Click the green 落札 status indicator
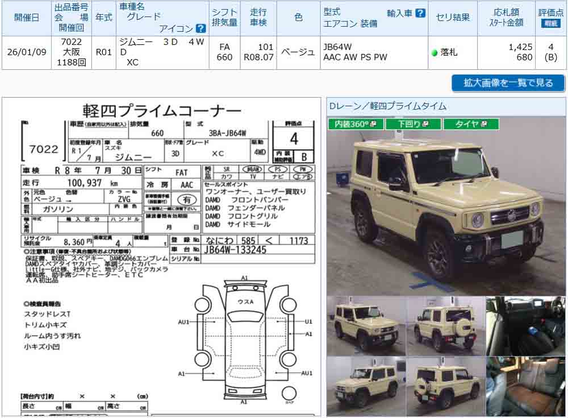 (x=435, y=53)
